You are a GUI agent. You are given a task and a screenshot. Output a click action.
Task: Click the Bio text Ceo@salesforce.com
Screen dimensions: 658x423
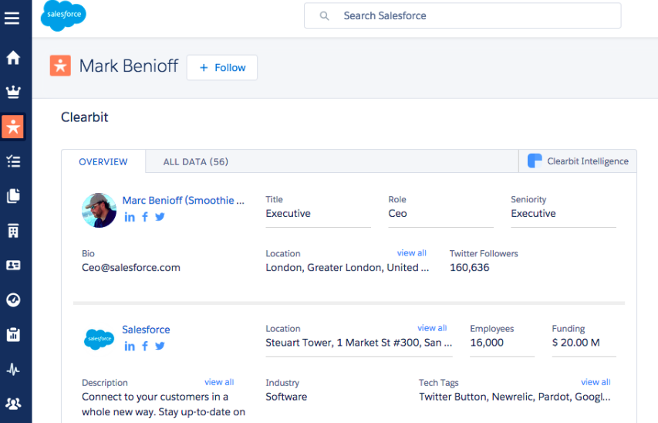coord(131,268)
